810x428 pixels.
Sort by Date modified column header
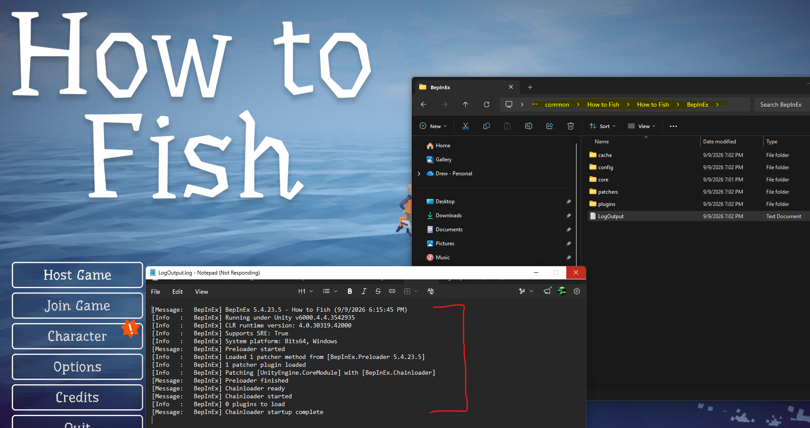pyautogui.click(x=719, y=142)
